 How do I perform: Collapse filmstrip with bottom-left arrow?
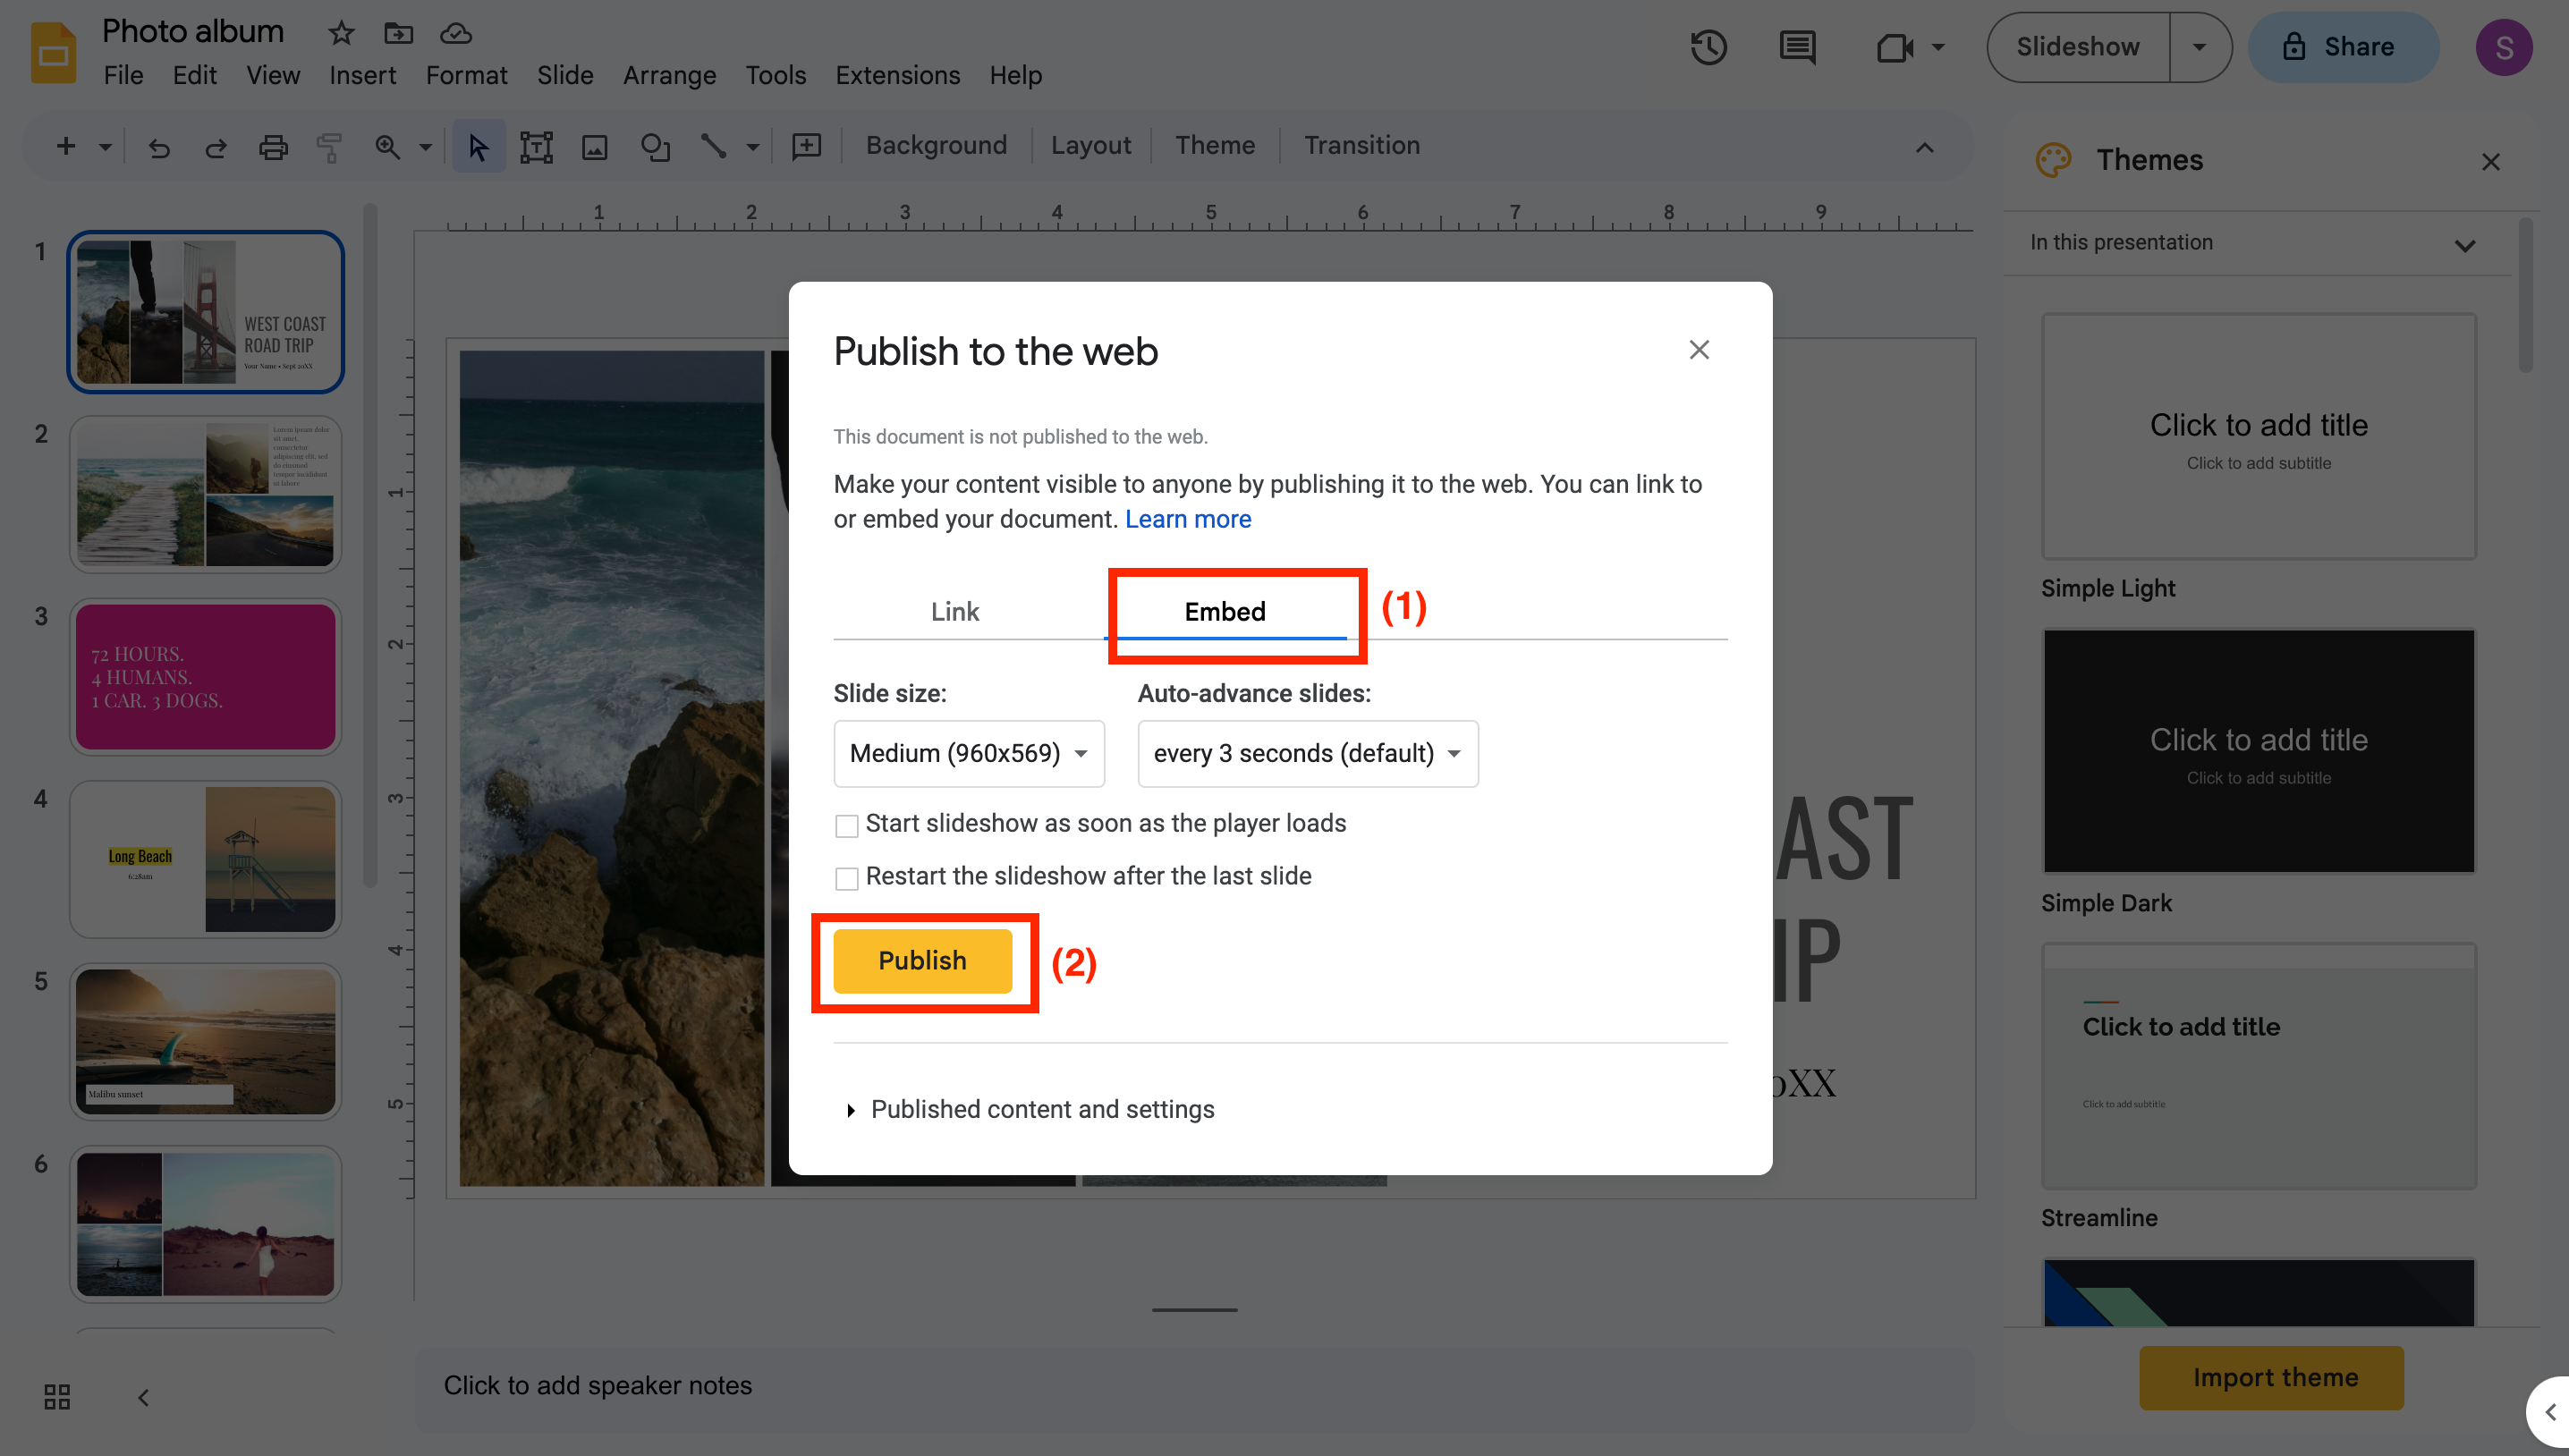[143, 1396]
